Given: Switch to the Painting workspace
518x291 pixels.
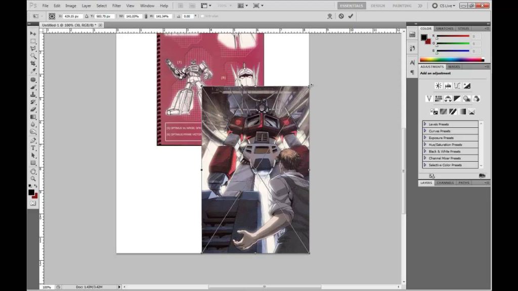Looking at the screenshot, I should click(402, 6).
